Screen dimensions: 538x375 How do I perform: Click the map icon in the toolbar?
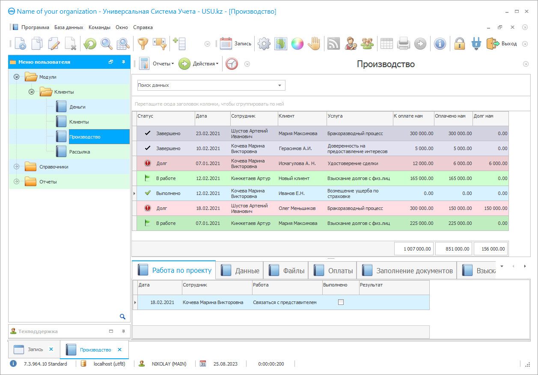pos(281,44)
